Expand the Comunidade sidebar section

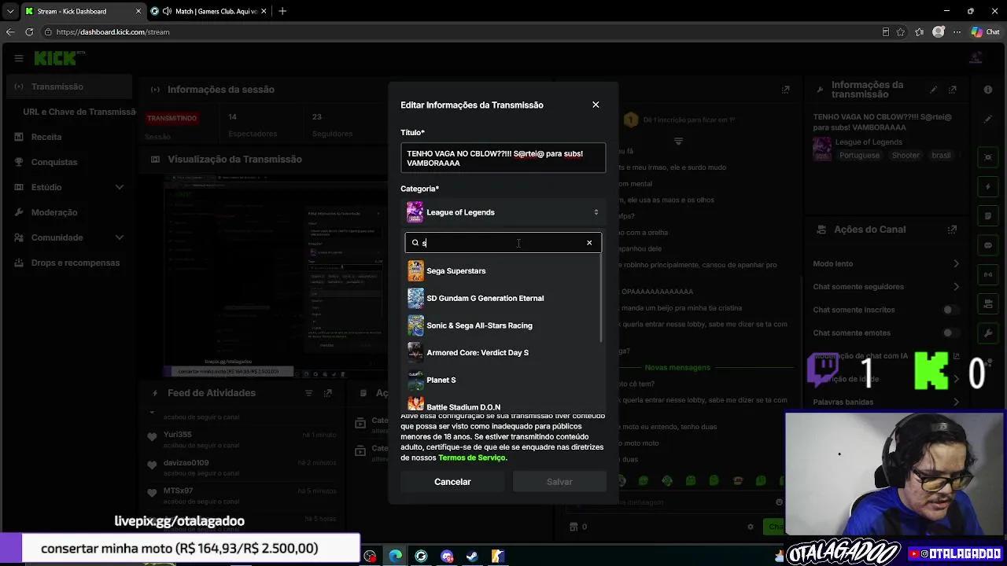pos(69,237)
